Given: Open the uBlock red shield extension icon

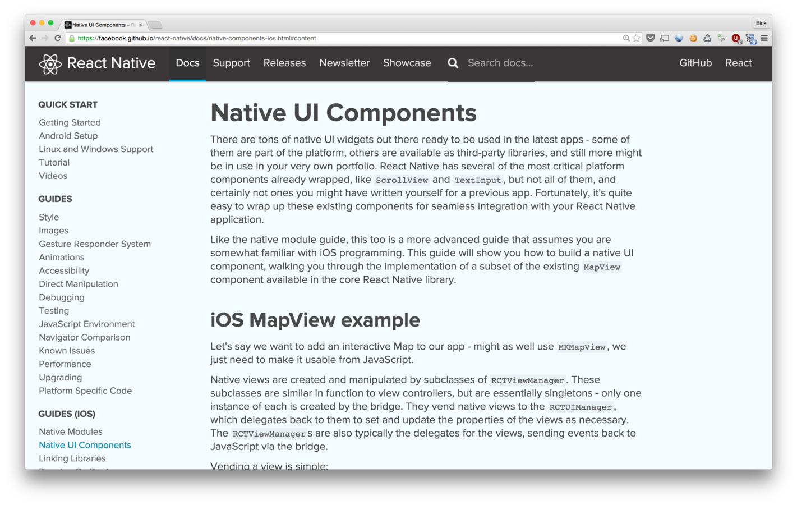Looking at the screenshot, I should [x=736, y=39].
